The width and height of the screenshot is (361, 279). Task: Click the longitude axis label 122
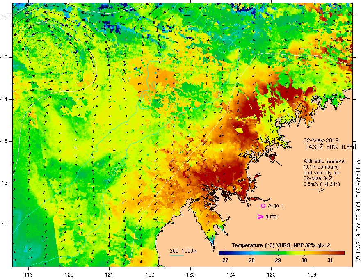pyautogui.click(x=150, y=274)
